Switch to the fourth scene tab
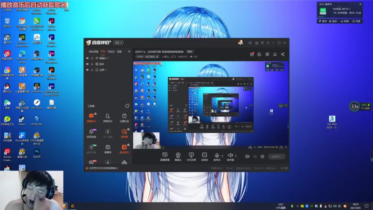 [x=119, y=51]
